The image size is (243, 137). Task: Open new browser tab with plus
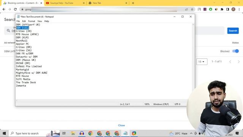tap(133, 3)
